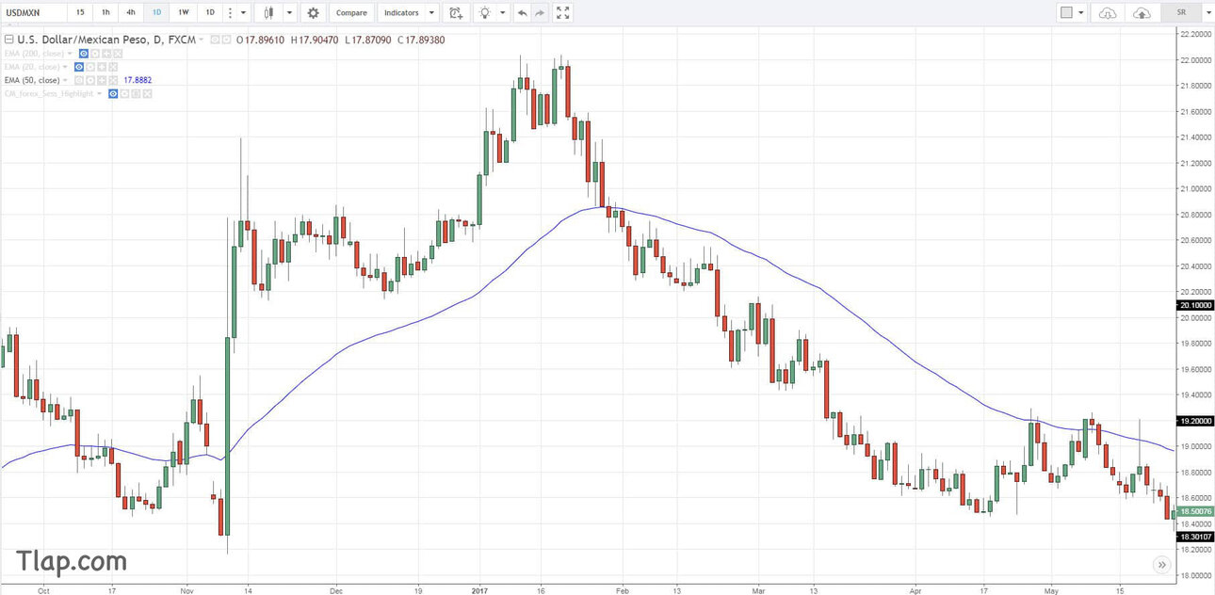Open the dropdown arrow after FXCM title

(x=201, y=40)
